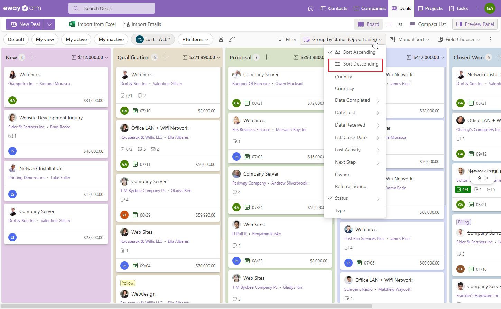Create a New Deal
The image size is (501, 309).
pos(25,24)
